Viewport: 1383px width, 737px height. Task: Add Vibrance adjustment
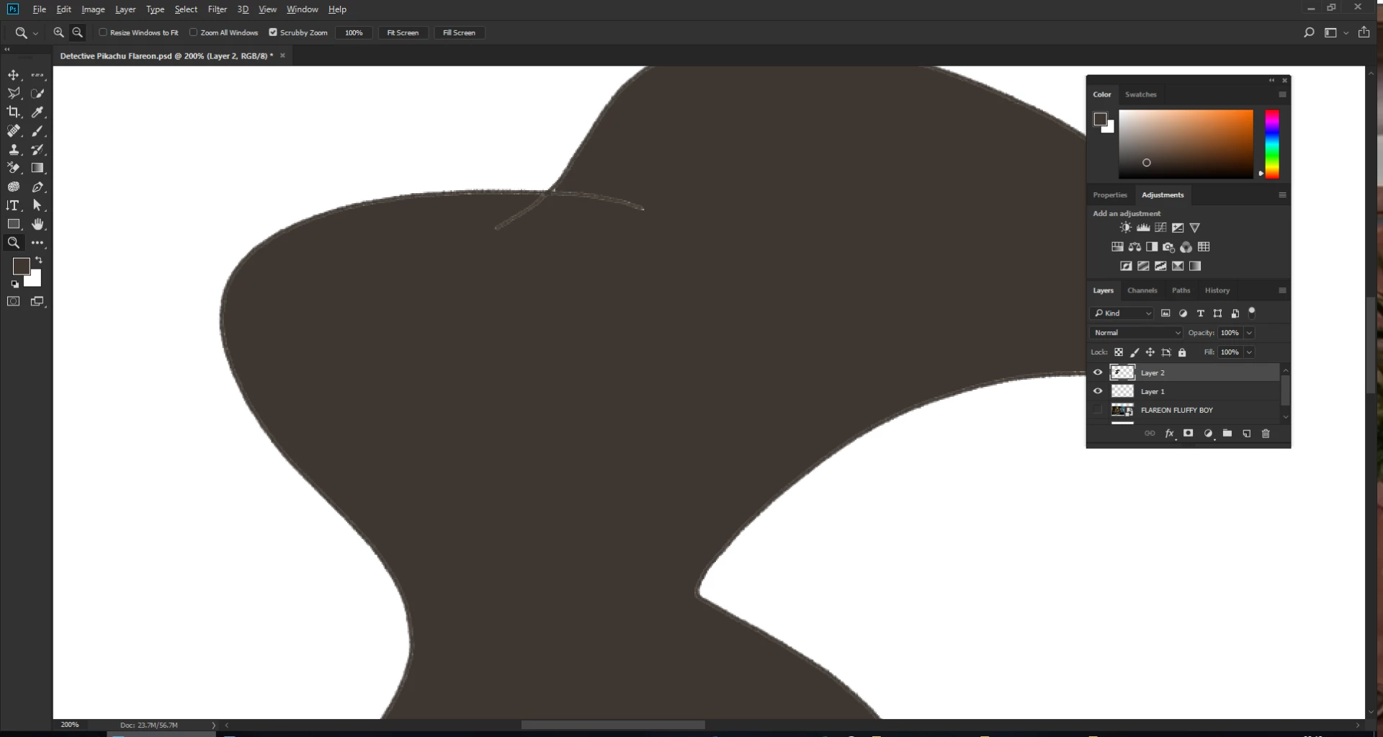tap(1195, 228)
